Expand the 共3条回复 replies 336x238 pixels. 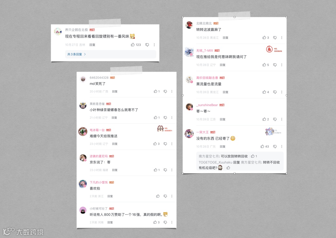(x=77, y=54)
